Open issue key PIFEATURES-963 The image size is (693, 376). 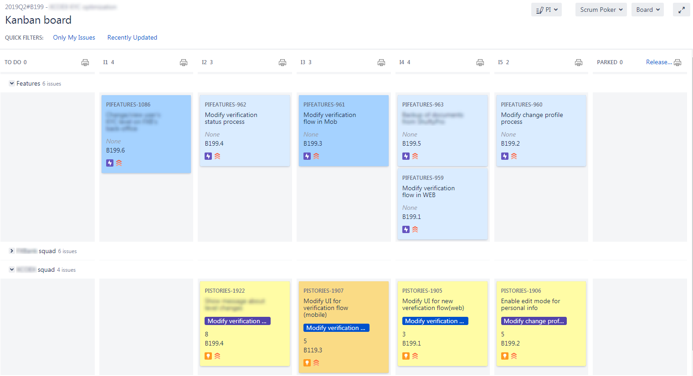(x=423, y=104)
